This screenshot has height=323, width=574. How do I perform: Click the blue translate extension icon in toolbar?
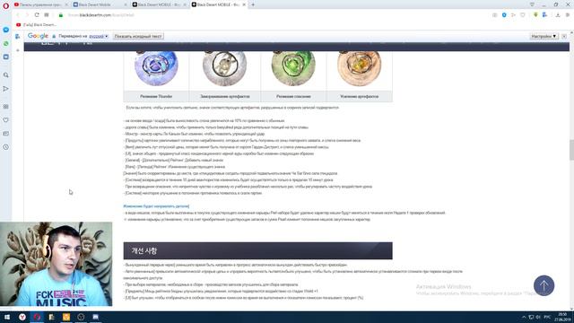544,15
